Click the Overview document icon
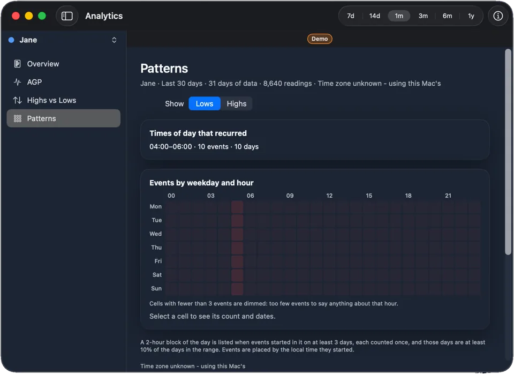The image size is (514, 374). (17, 64)
